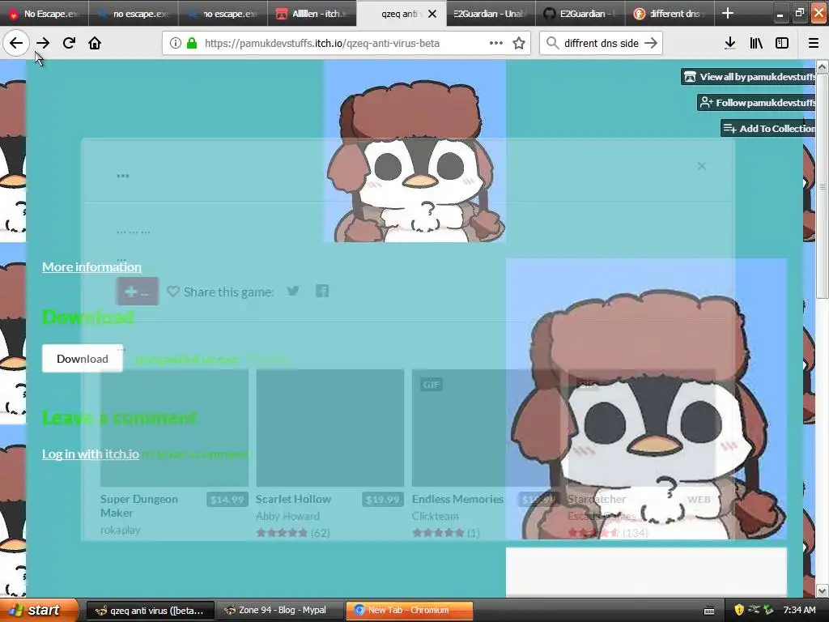Share the game on Twitter
This screenshot has width=829, height=622.
293,291
